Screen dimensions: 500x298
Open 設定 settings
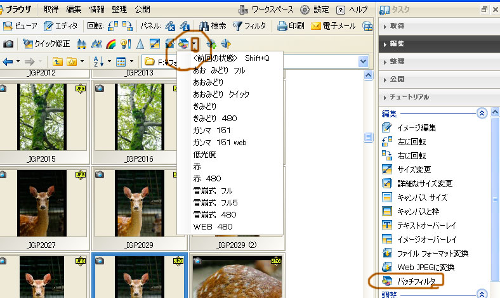[315, 10]
